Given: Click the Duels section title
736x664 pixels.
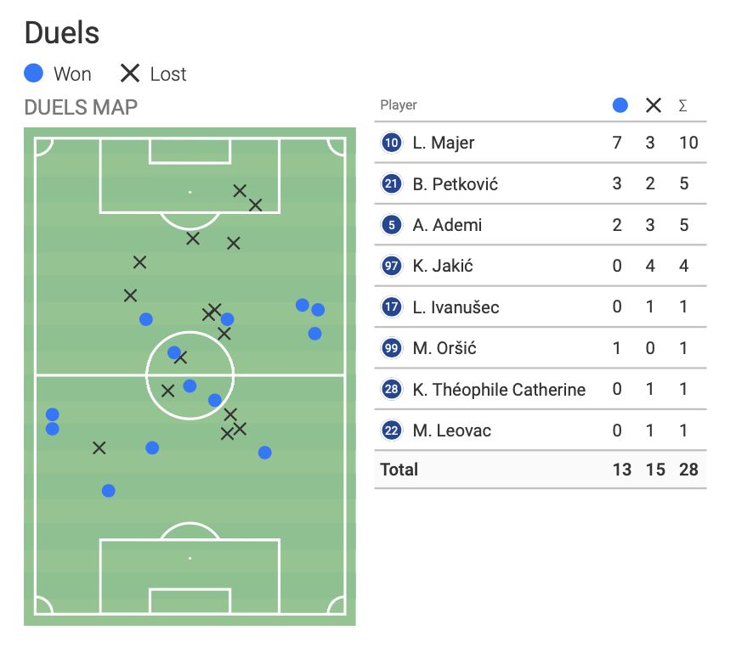Looking at the screenshot, I should point(62,33).
